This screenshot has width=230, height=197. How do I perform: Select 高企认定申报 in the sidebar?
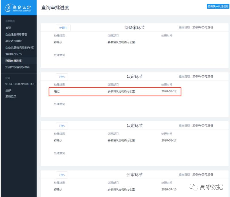pos(14,41)
